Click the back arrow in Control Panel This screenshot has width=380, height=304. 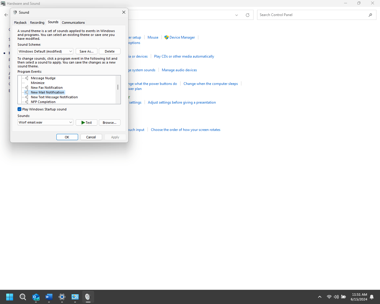(6, 15)
